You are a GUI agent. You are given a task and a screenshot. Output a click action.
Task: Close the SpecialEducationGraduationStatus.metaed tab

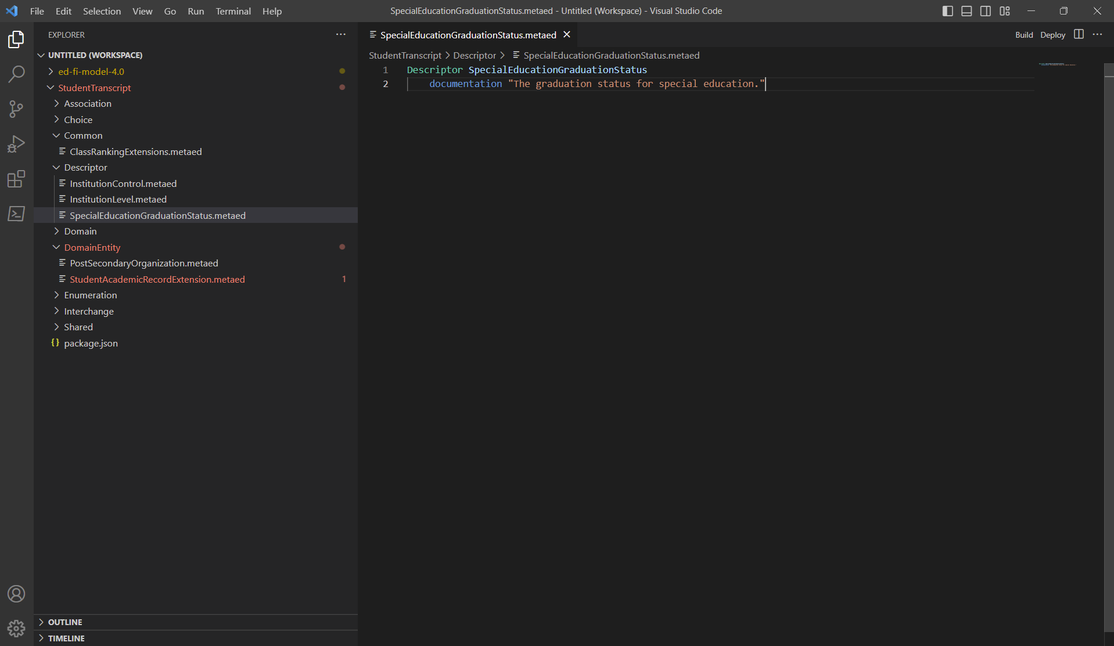pos(567,35)
